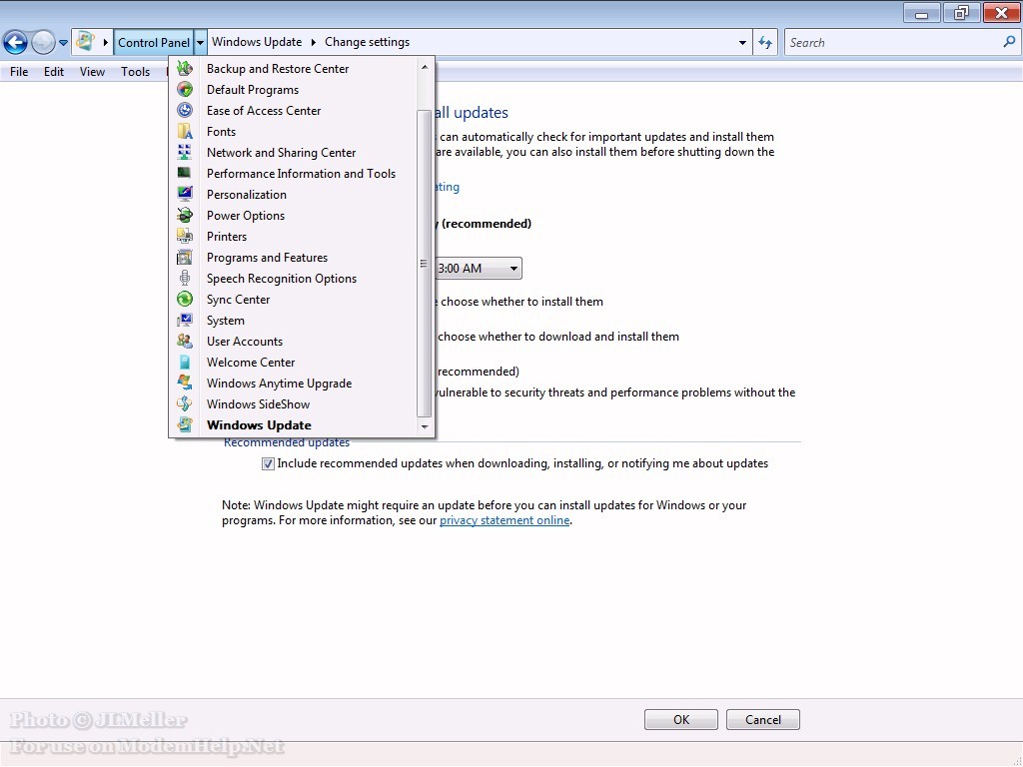The width and height of the screenshot is (1023, 767).
Task: Open the privacy statement online link
Action: click(505, 520)
